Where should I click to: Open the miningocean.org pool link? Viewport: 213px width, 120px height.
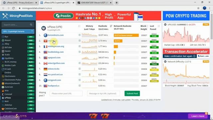[56, 46]
